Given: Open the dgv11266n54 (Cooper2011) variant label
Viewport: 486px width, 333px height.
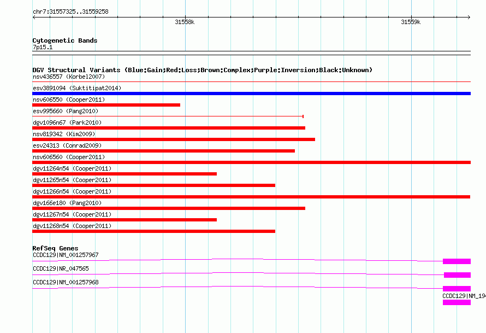Looking at the screenshot, I should 72,191.
